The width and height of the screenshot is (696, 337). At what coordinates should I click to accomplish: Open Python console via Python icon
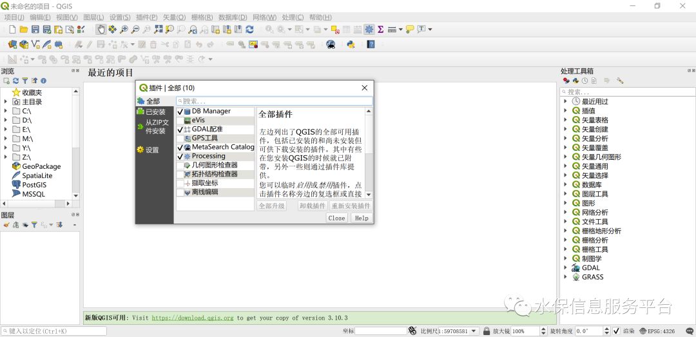(x=351, y=44)
